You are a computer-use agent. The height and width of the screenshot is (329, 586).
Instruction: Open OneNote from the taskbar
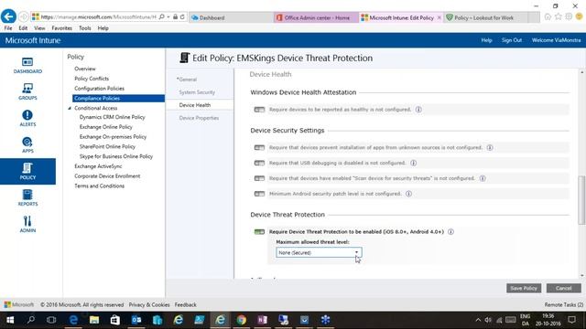click(x=262, y=320)
